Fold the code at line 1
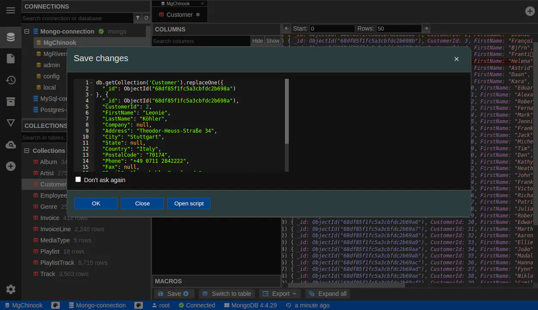538x310 pixels. [92, 83]
